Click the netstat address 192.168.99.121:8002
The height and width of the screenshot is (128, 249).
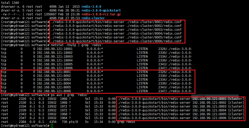coord(54,76)
